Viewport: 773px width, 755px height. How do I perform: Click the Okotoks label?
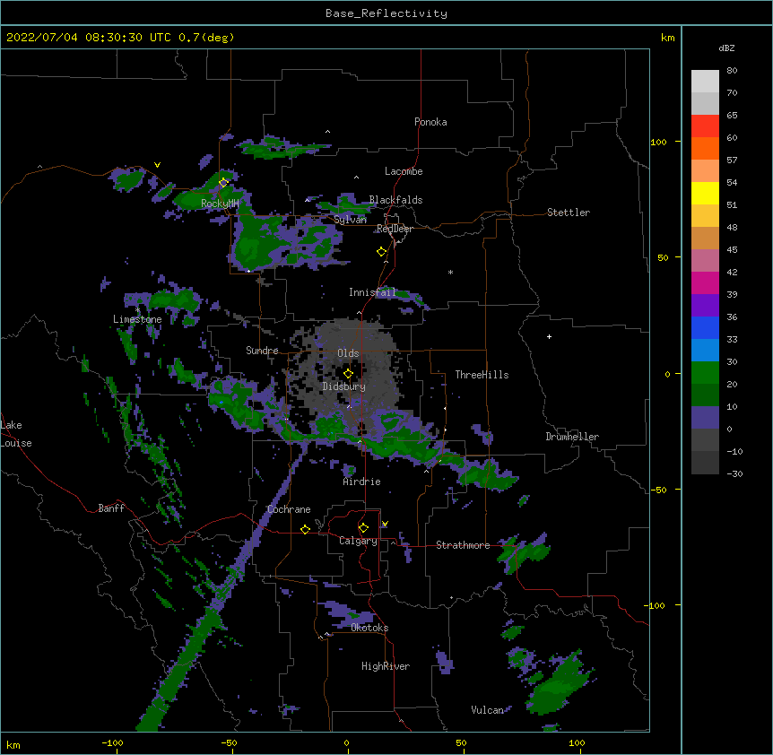coord(369,628)
